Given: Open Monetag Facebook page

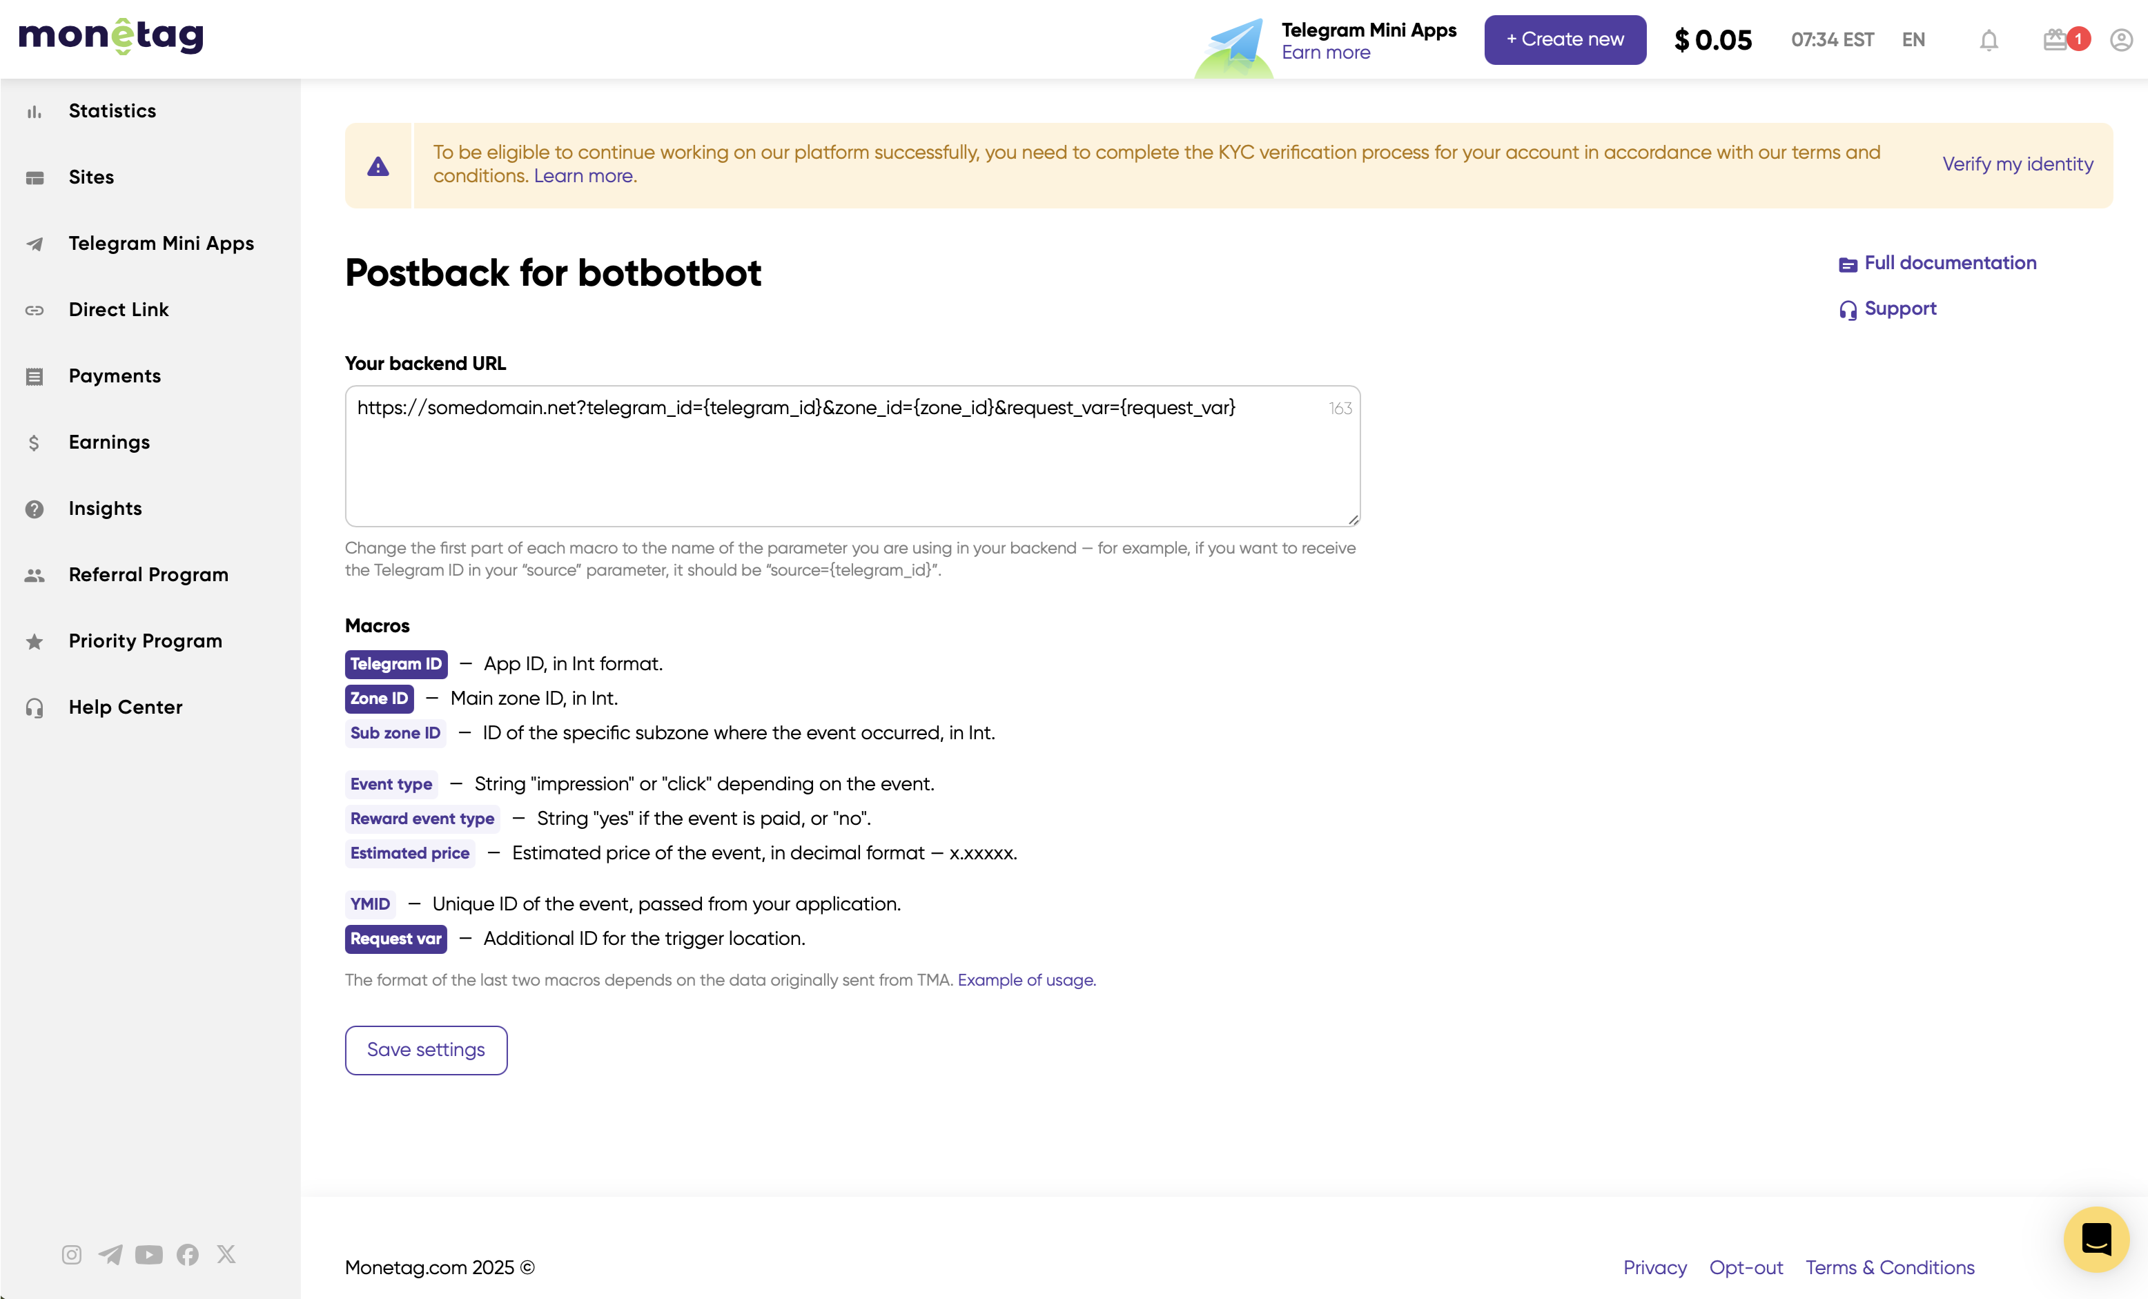Looking at the screenshot, I should point(188,1253).
